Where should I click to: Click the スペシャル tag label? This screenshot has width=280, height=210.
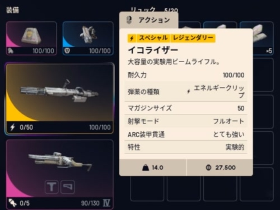(153, 38)
